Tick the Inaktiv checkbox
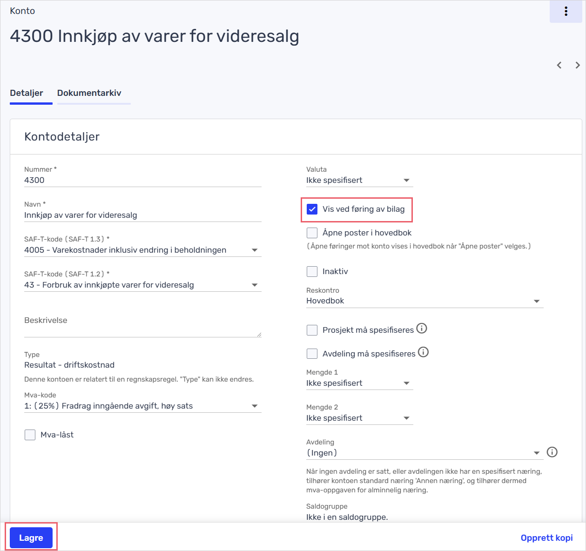 point(312,271)
